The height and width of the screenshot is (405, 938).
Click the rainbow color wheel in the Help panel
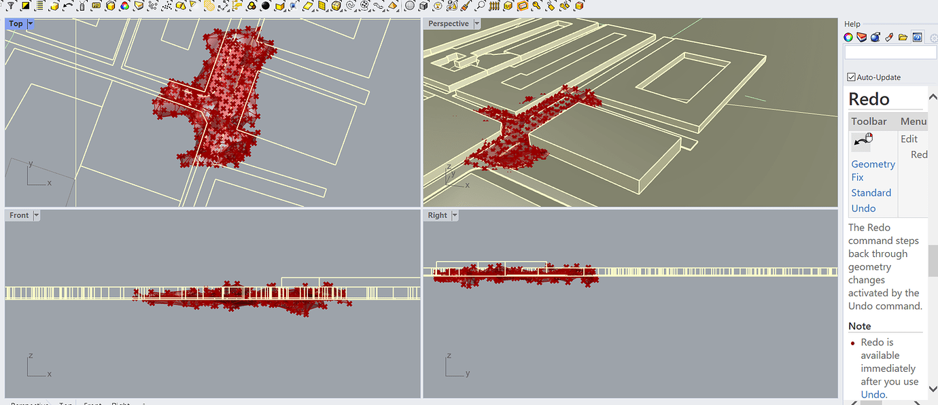click(x=848, y=37)
